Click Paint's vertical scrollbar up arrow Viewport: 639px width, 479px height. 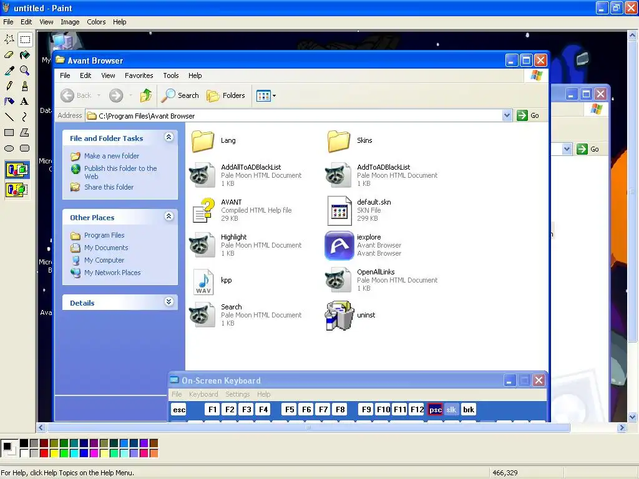tap(633, 36)
